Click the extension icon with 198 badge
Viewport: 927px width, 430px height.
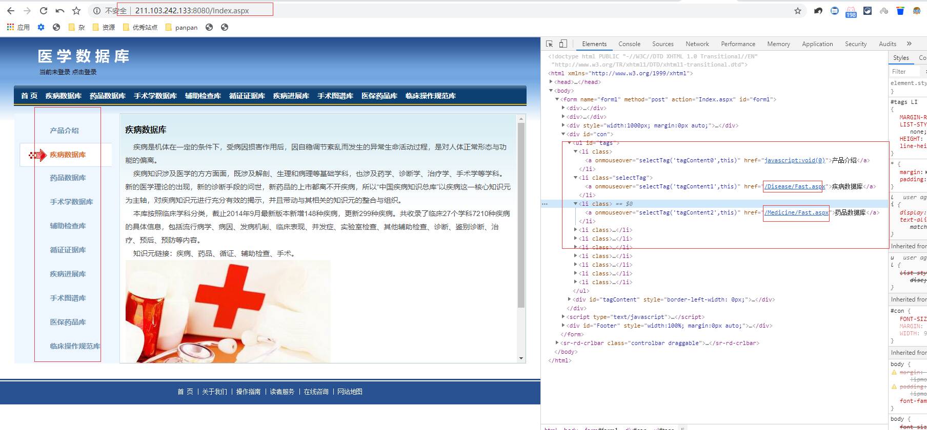(x=851, y=11)
